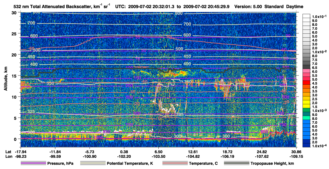This screenshot has height=169, width=329.
Task: Click latitude value "24.82"
Action: click(x=262, y=152)
